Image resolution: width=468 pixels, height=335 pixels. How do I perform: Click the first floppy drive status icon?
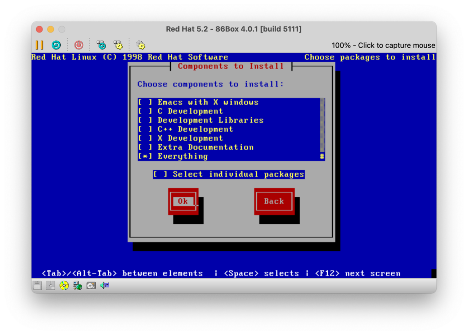tap(37, 286)
